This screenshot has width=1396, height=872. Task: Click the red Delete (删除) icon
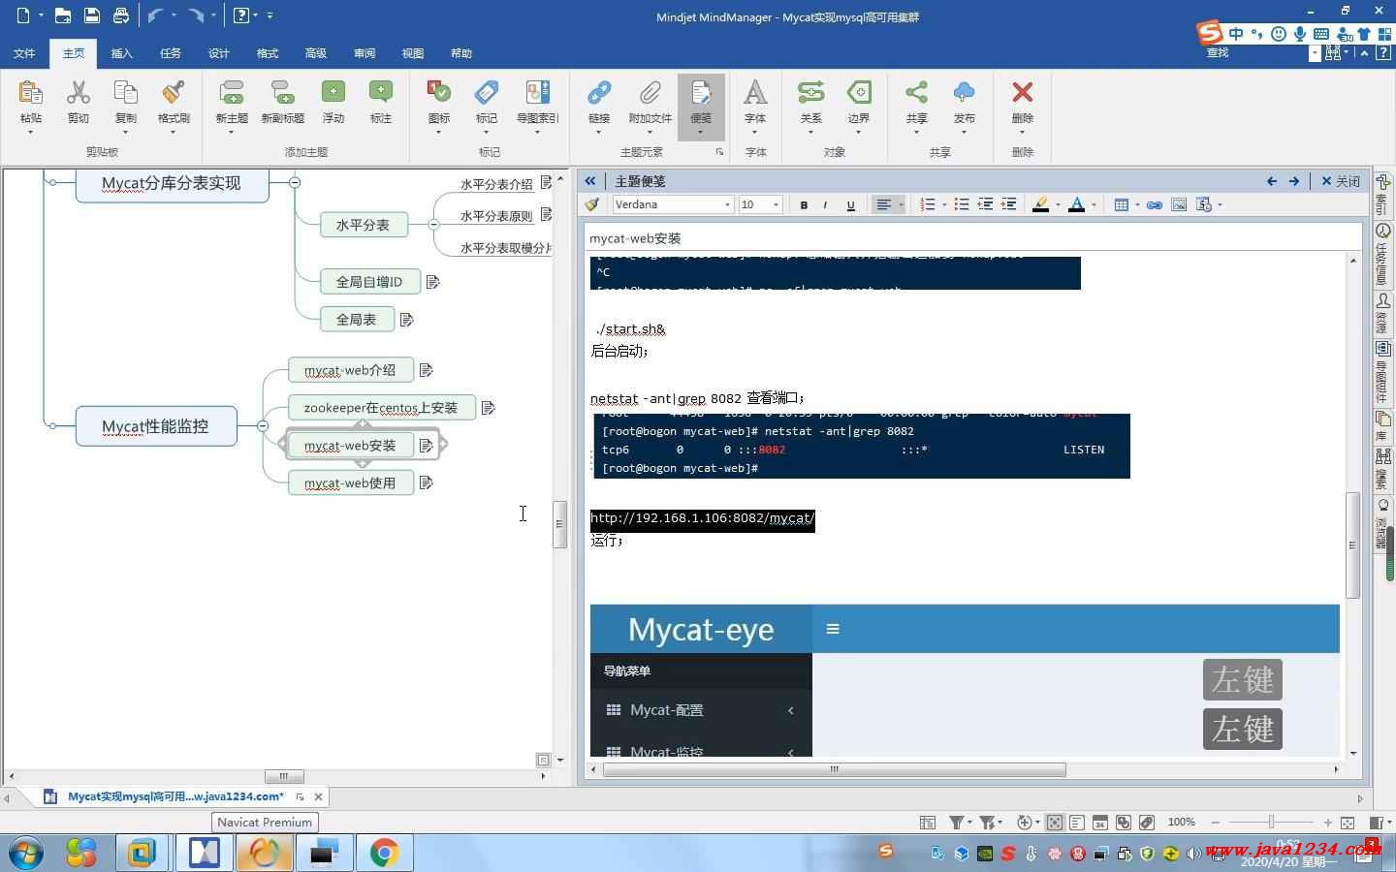click(1022, 93)
